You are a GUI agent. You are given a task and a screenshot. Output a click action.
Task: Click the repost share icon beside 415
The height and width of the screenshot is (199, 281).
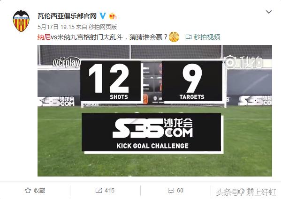[x=99, y=190]
